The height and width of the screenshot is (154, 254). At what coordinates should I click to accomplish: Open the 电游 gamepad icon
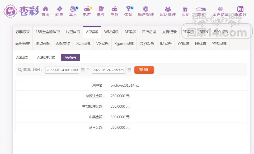(87, 9)
